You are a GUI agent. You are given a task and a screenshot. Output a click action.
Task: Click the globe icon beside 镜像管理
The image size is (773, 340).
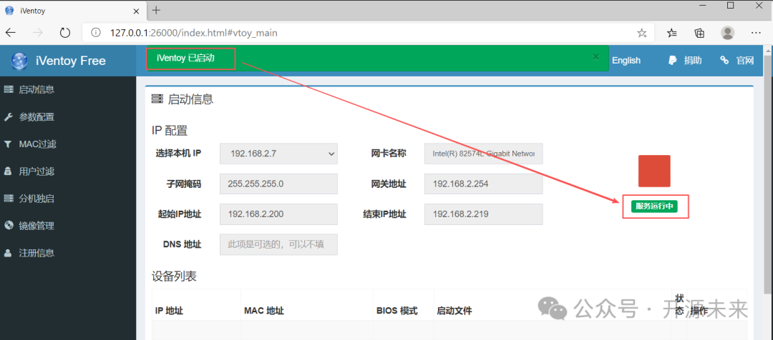tap(8, 225)
